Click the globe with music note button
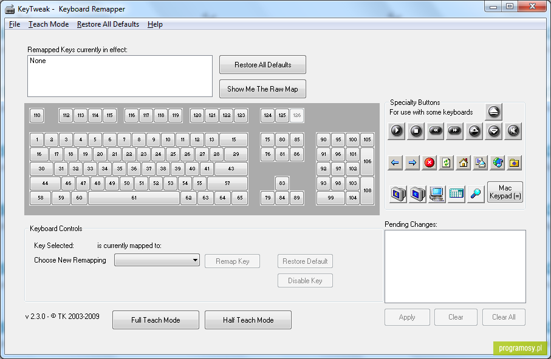551x359 pixels. click(497, 163)
